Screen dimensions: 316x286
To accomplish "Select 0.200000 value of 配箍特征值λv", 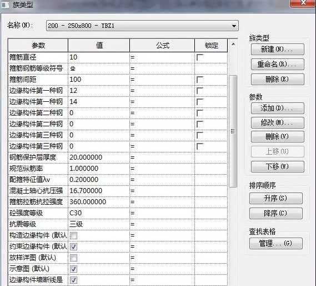I will 99,180.
